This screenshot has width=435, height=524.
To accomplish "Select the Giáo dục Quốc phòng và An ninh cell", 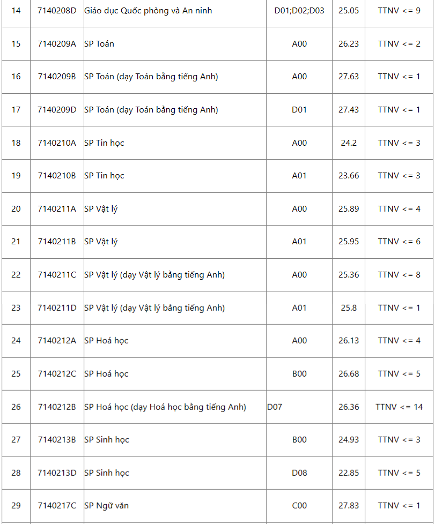I will (x=148, y=10).
